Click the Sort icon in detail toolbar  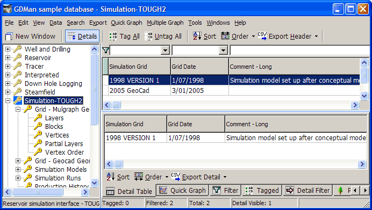[x=110, y=177]
